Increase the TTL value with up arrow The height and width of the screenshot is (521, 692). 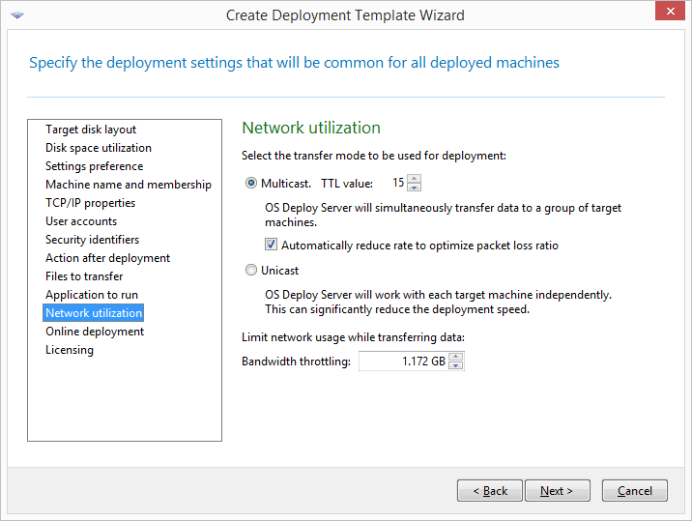415,178
